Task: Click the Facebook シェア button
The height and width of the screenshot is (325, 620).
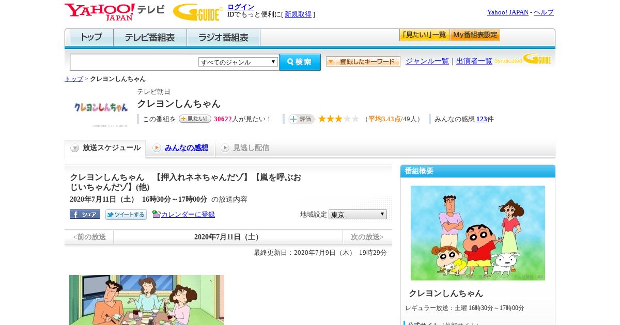Action: (x=85, y=214)
